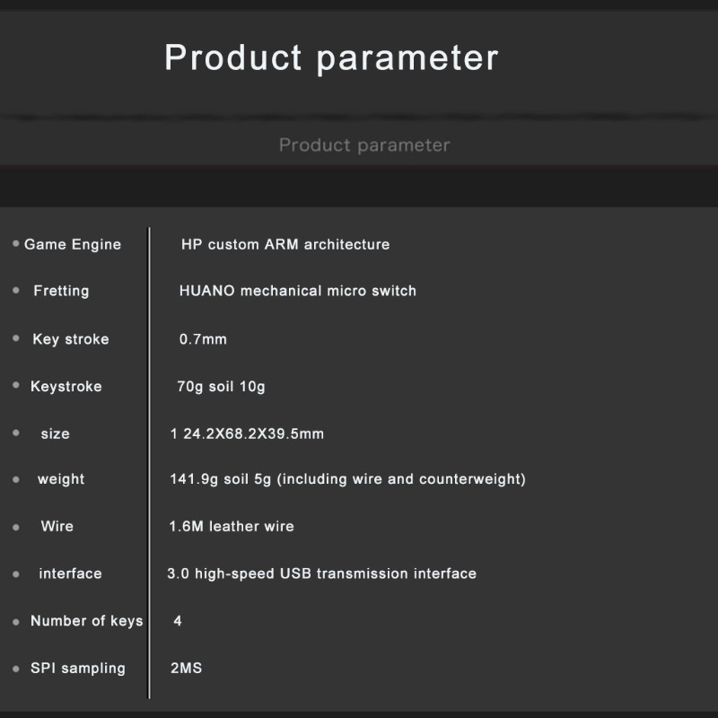
Task: Click the "size" parameter label
Action: coord(55,433)
